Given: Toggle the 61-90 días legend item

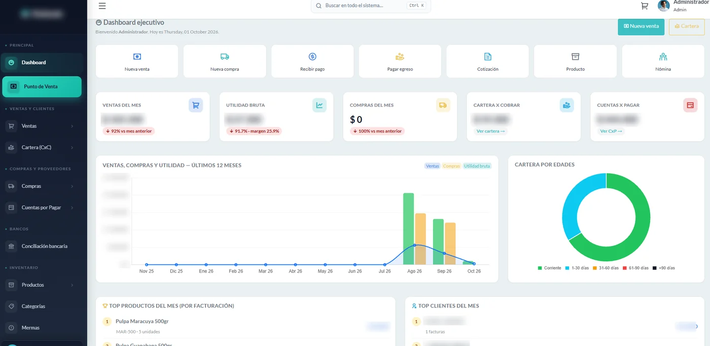Looking at the screenshot, I should [x=635, y=268].
